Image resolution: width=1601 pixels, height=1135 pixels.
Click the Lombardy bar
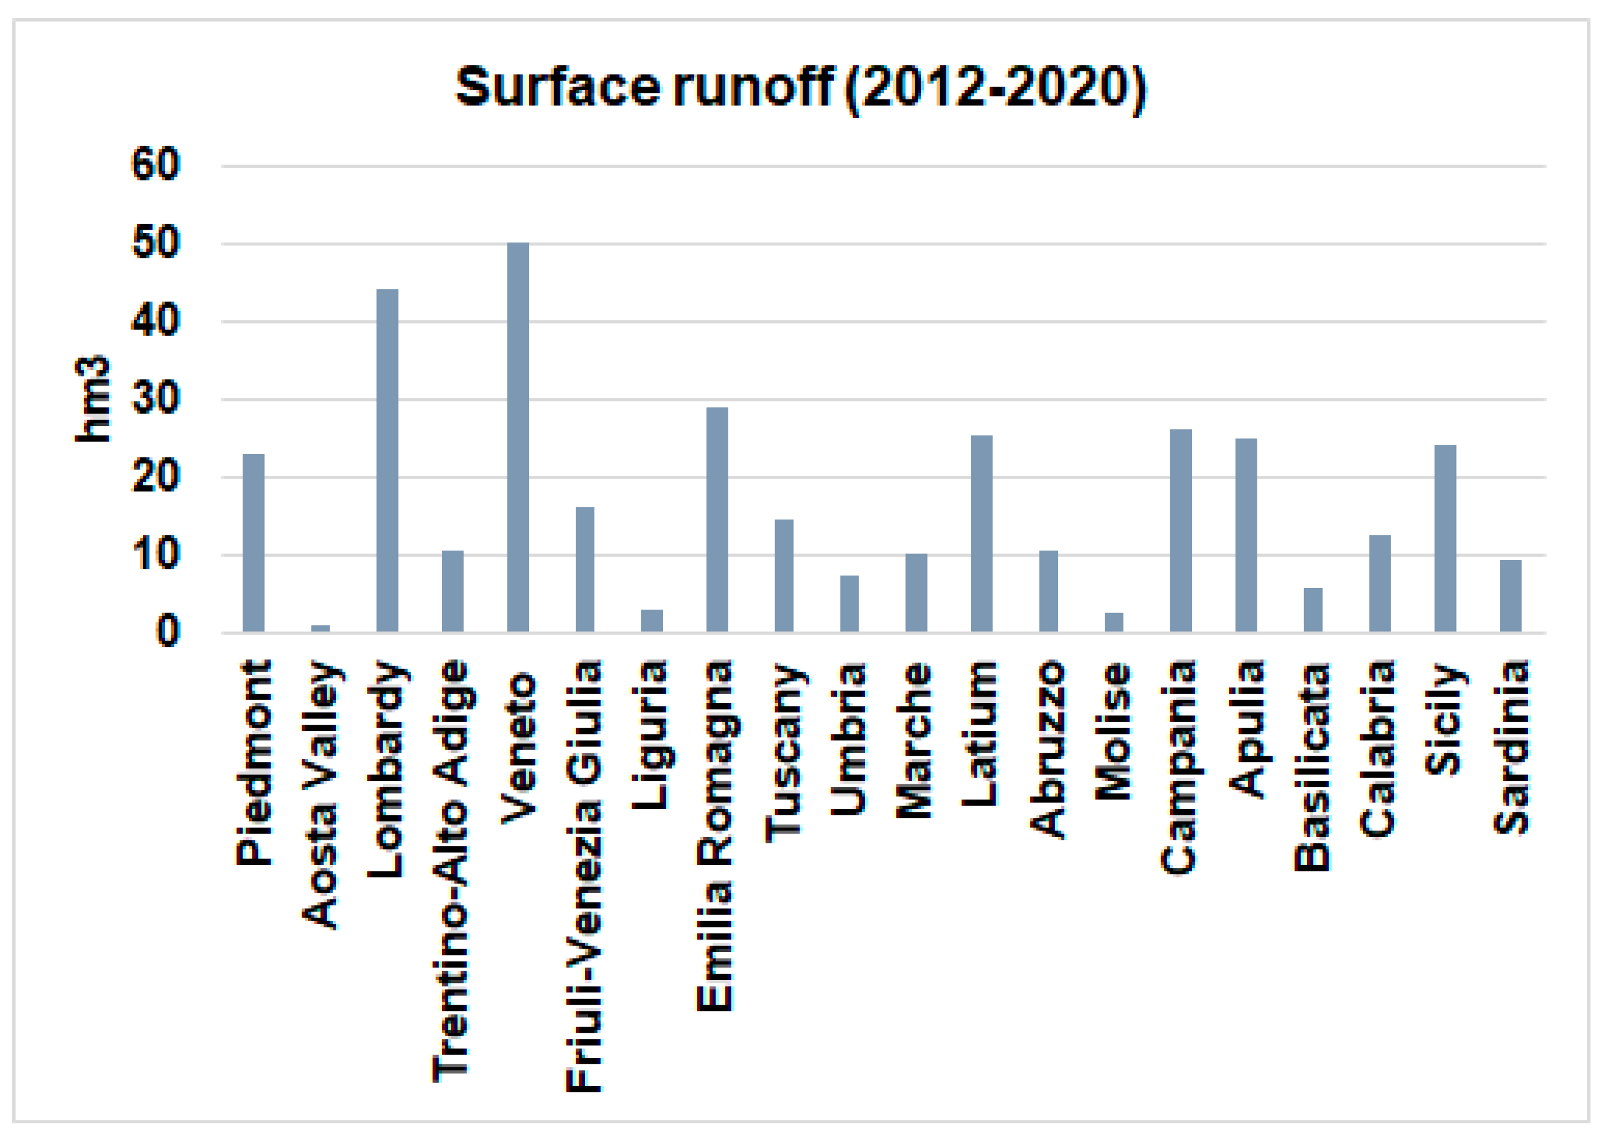point(387,461)
